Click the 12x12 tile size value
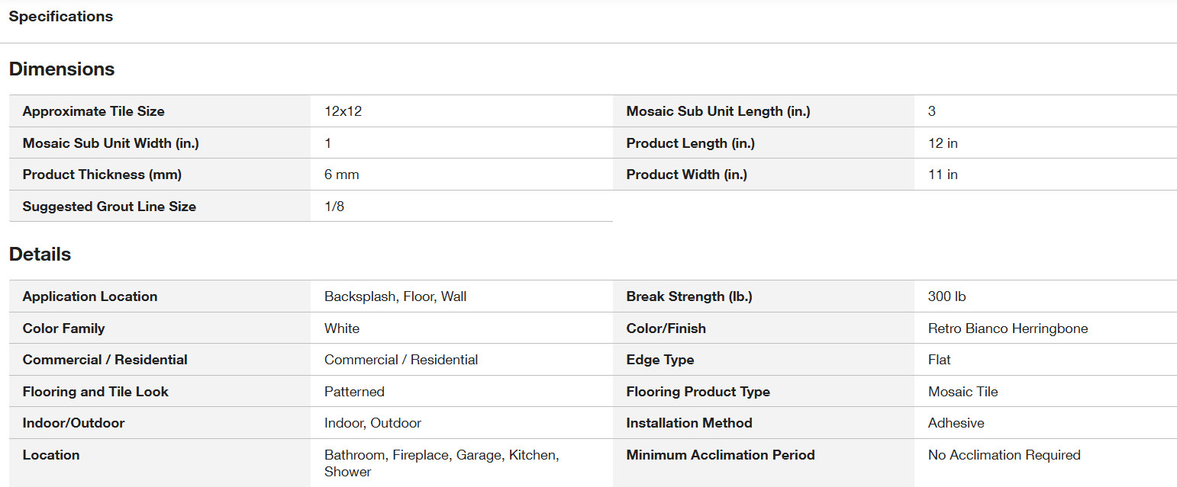 [x=343, y=111]
